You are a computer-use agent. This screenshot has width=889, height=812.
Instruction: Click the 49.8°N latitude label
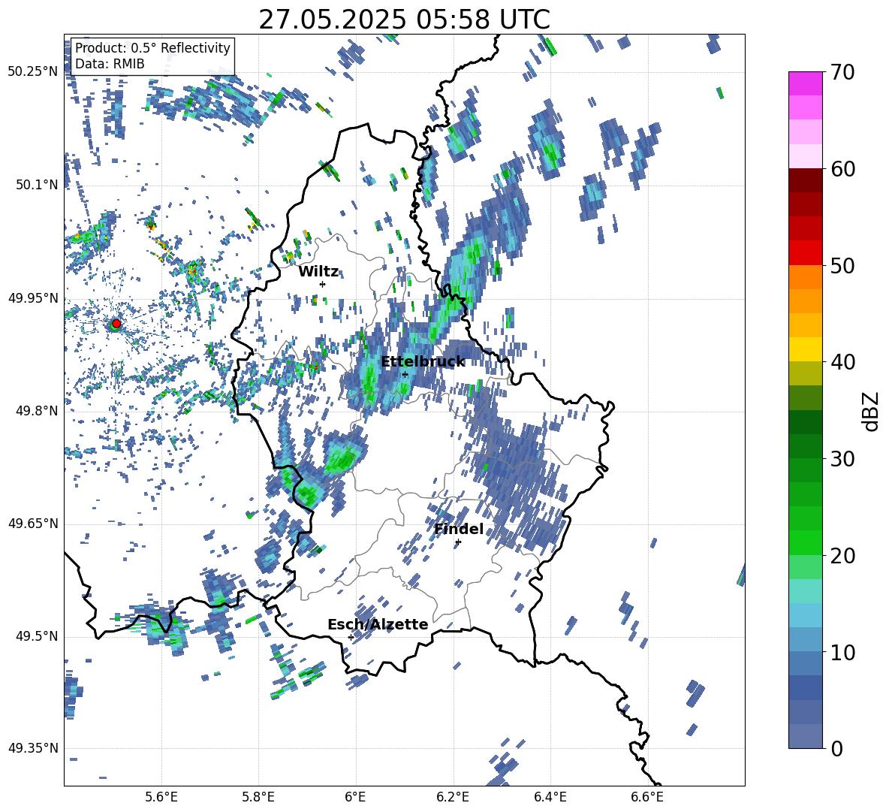click(x=37, y=411)
